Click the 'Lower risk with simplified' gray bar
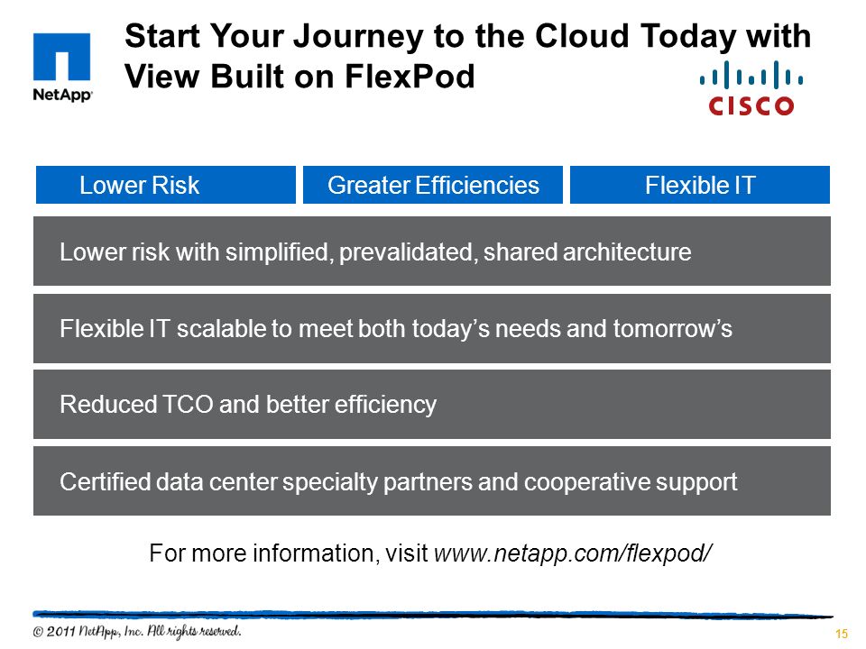Screen dimensions: 866x649 pos(432,251)
